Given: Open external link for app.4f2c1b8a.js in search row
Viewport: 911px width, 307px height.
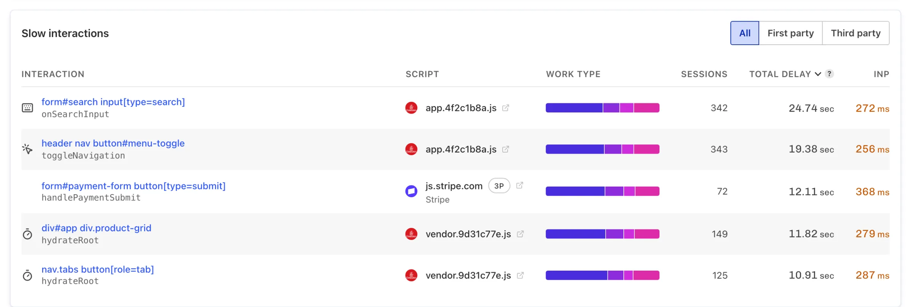Looking at the screenshot, I should pos(506,108).
